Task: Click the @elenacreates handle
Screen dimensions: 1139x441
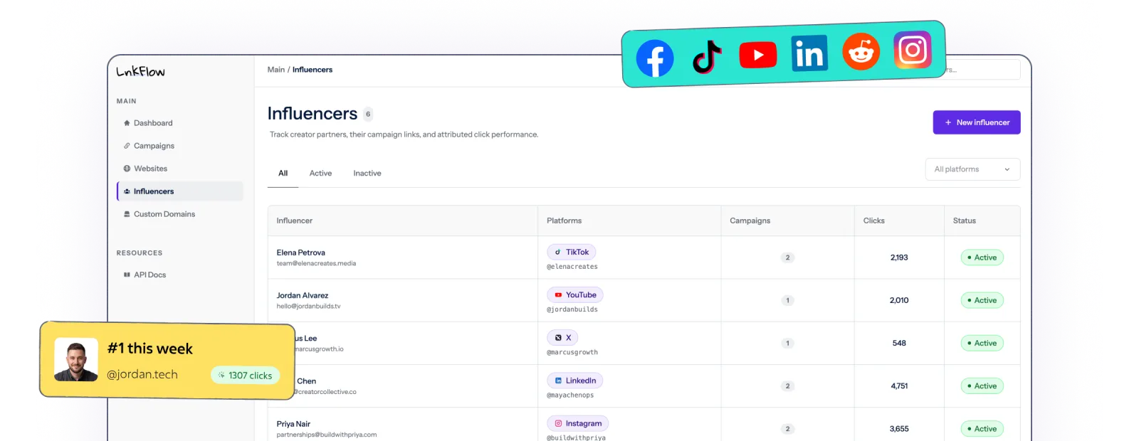Action: pyautogui.click(x=572, y=267)
